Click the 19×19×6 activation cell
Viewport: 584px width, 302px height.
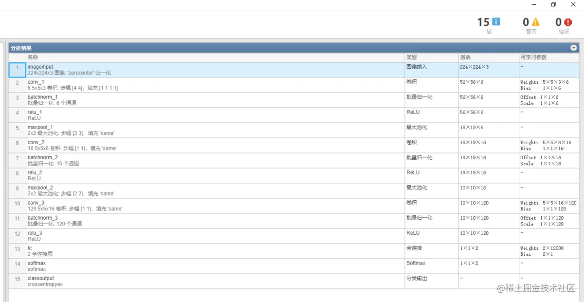pos(489,130)
